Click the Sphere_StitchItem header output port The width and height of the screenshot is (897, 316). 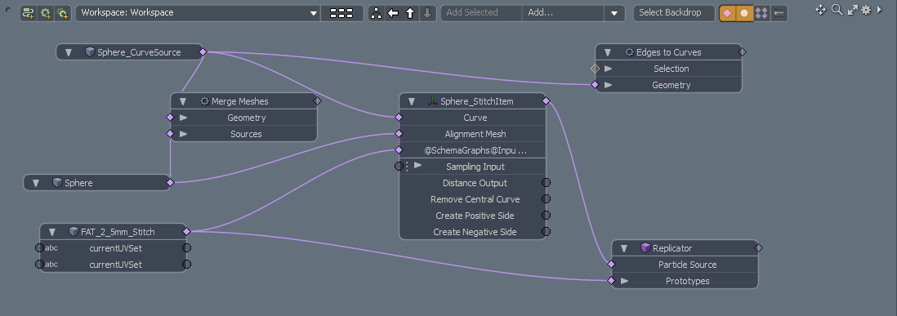tap(547, 100)
